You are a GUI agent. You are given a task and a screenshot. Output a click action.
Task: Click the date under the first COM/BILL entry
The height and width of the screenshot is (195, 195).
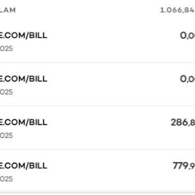(6, 48)
